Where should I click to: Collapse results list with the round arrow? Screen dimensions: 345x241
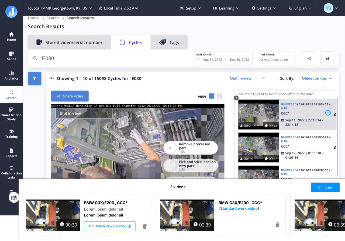point(236,98)
